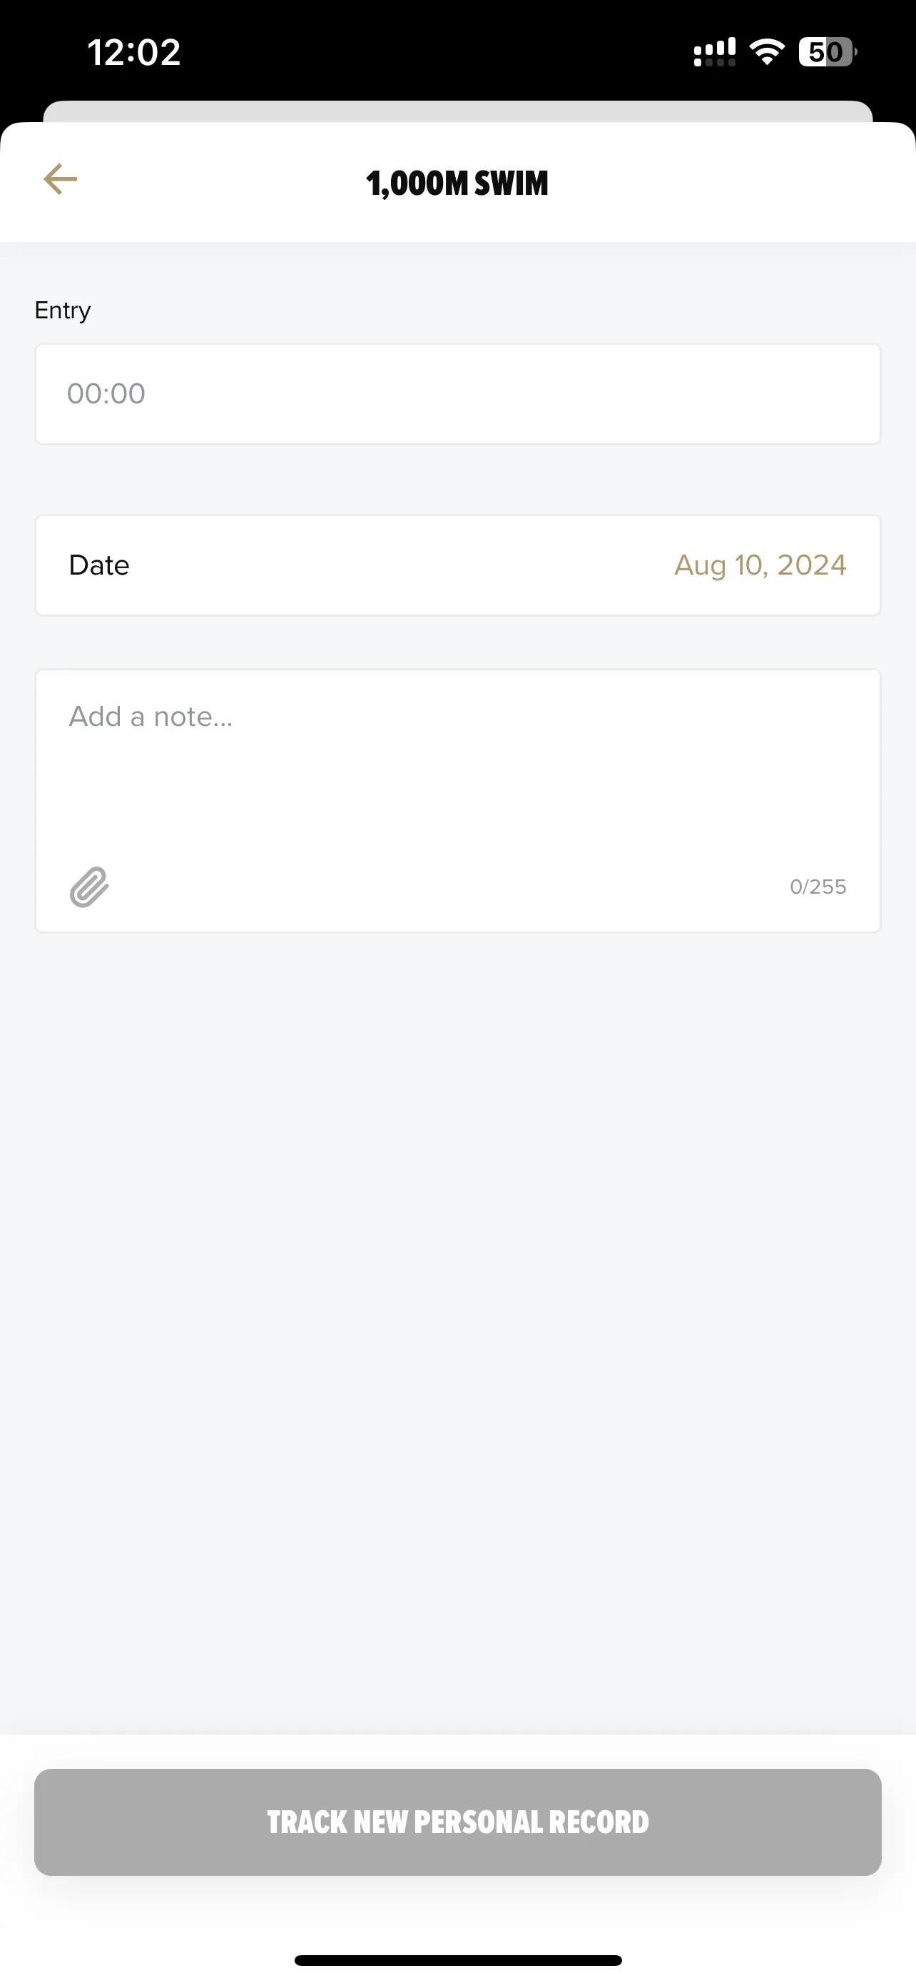
Task: Tap the home indicator bar
Action: coord(457,1960)
